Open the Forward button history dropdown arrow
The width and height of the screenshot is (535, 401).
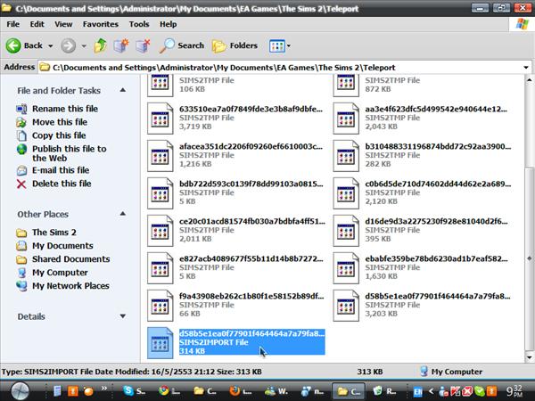point(84,45)
